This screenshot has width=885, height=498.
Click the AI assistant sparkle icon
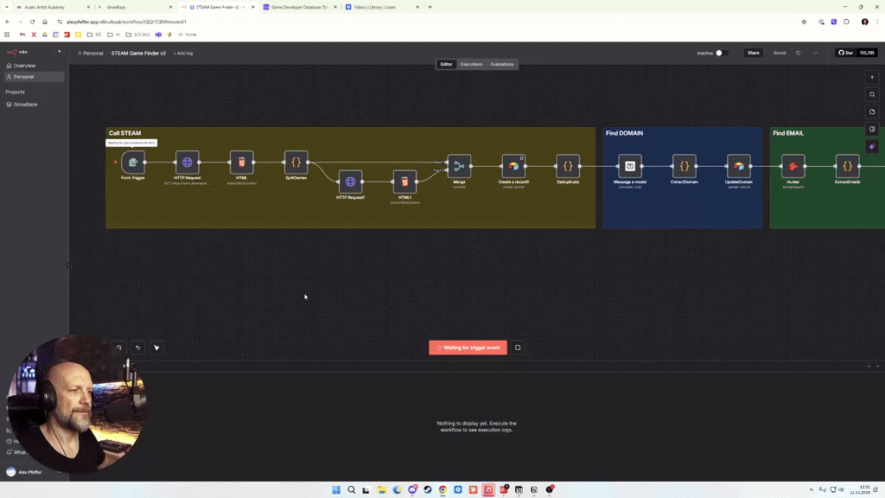[872, 146]
